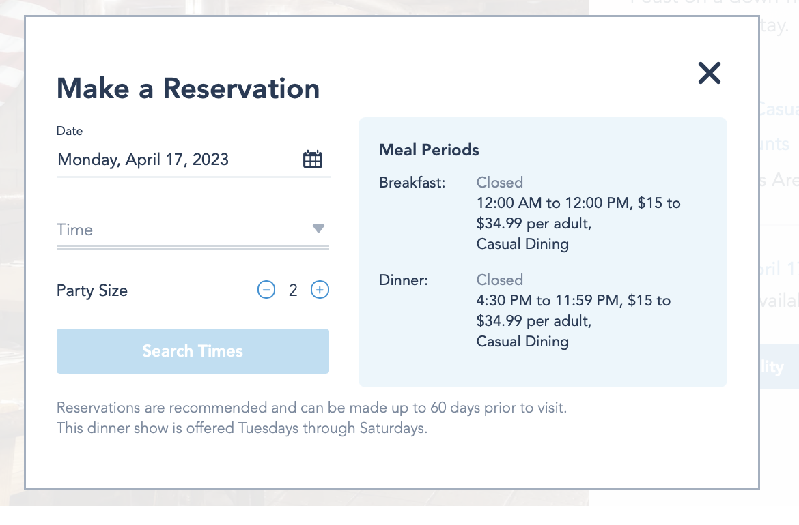Increase party size with plus button
This screenshot has width=799, height=525.
[x=320, y=290]
